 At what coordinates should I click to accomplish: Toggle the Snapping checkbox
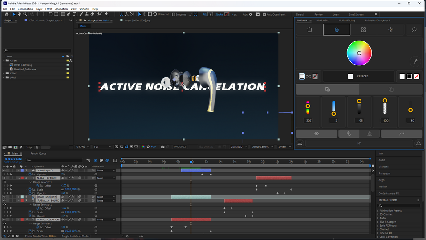tap(174, 14)
